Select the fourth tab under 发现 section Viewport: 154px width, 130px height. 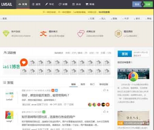tap(104, 84)
